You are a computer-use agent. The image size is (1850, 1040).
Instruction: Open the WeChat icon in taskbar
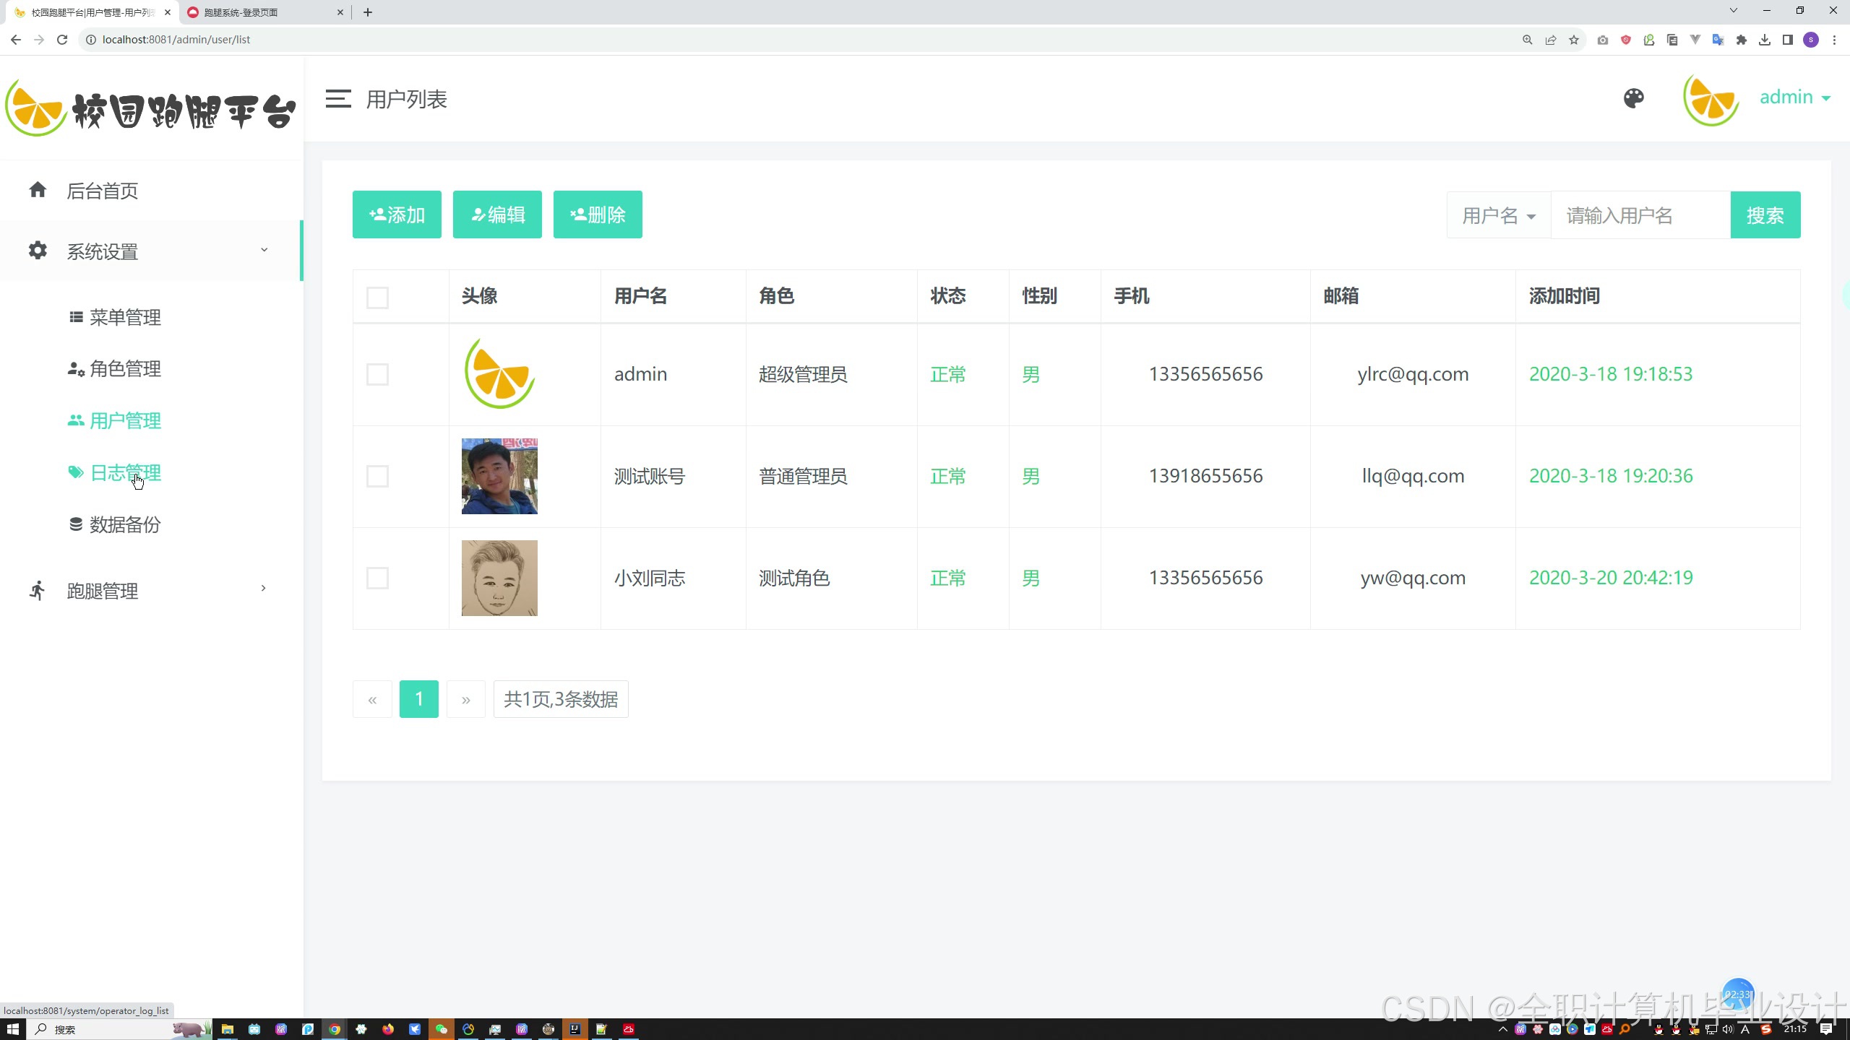(441, 1029)
